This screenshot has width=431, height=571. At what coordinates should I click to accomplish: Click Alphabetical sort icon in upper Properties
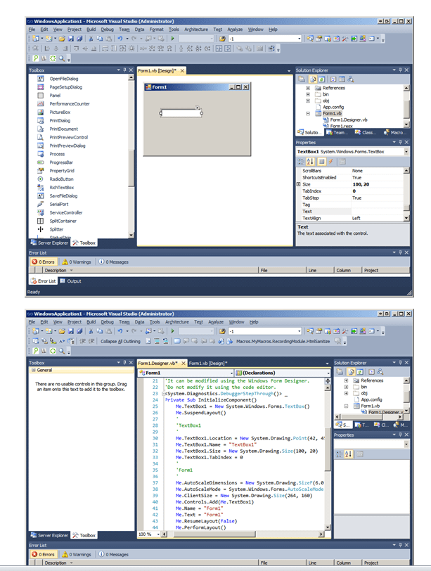pyautogui.click(x=311, y=161)
